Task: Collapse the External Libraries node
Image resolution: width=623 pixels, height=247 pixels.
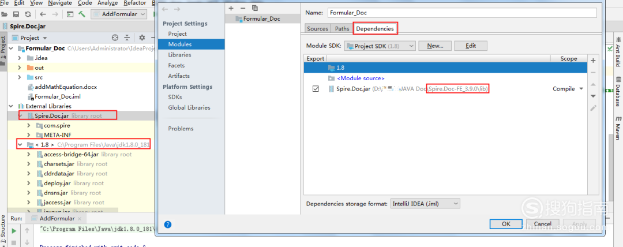Action: point(11,106)
